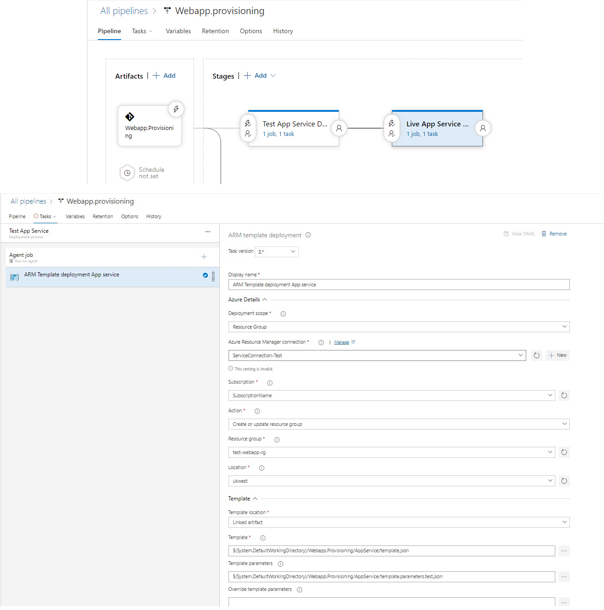The height and width of the screenshot is (610, 604).
Task: Click the info icon beside Deployment scope
Action: click(283, 313)
